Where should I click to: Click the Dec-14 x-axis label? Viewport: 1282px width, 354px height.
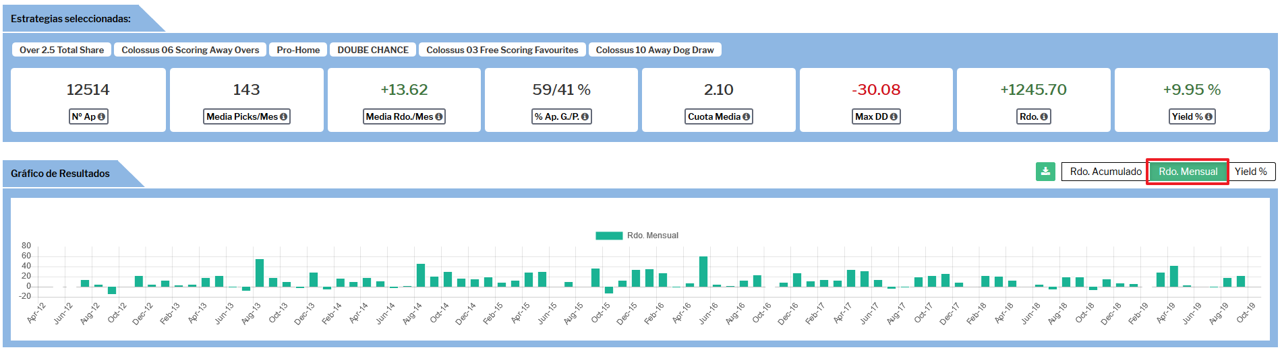(x=466, y=313)
